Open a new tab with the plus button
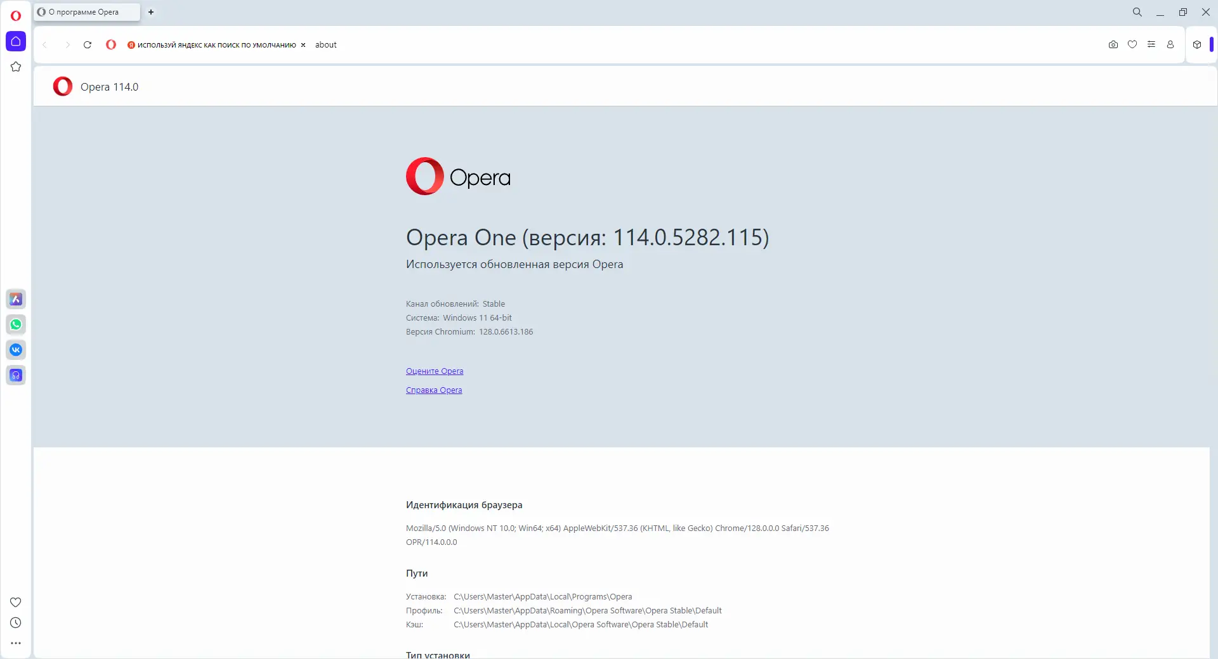Image resolution: width=1218 pixels, height=659 pixels. tap(151, 12)
